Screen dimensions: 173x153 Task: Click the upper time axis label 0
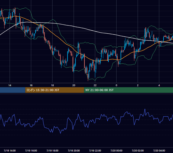click(117, 85)
